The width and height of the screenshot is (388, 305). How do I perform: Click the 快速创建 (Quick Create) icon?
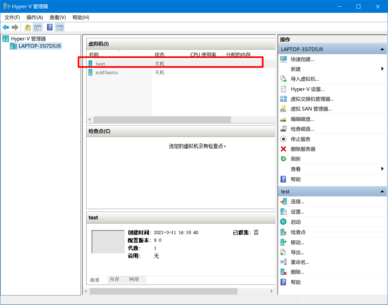pyautogui.click(x=284, y=59)
